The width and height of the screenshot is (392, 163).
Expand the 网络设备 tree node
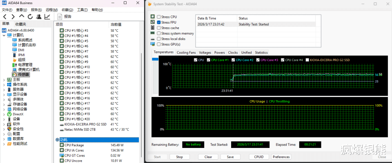pyautogui.click(x=4, y=109)
